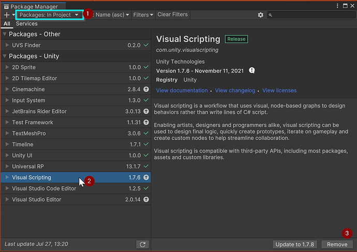Collapse the Packages - Unity group
The width and height of the screenshot is (357, 252).
tap(5, 56)
